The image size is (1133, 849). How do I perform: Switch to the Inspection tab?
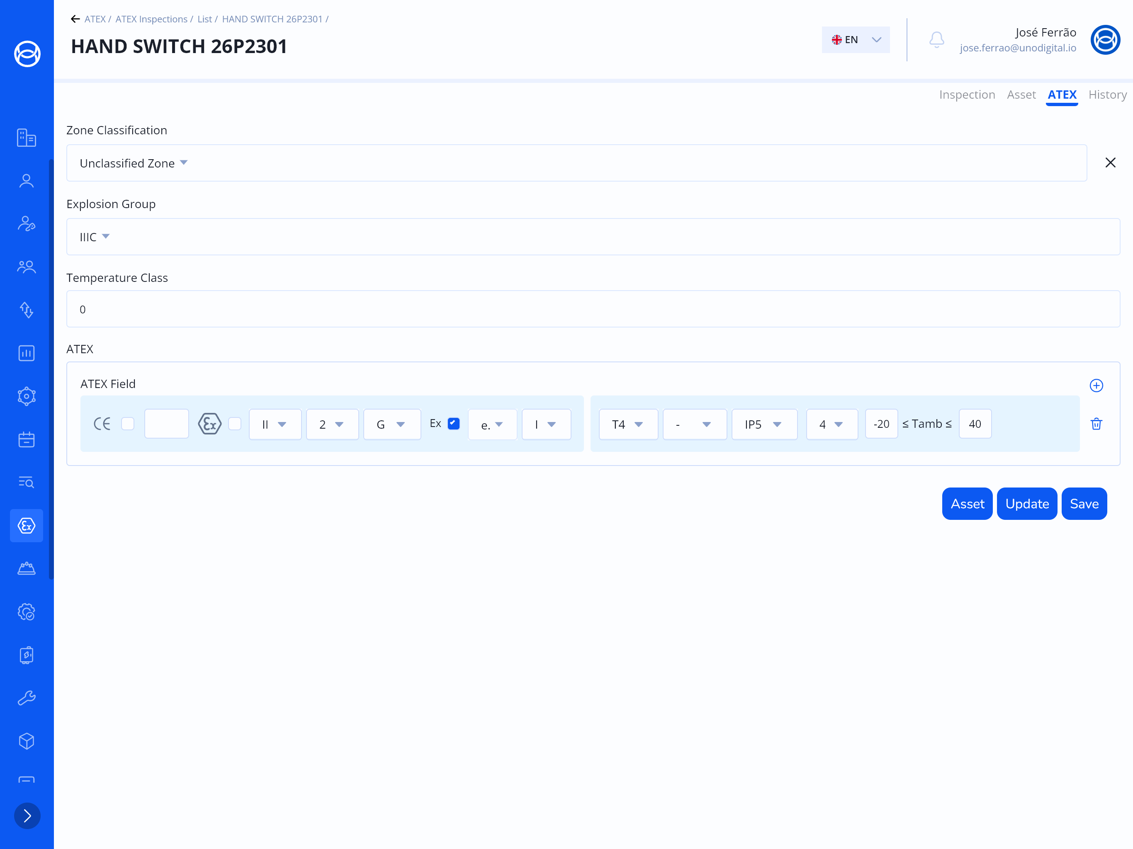click(967, 95)
